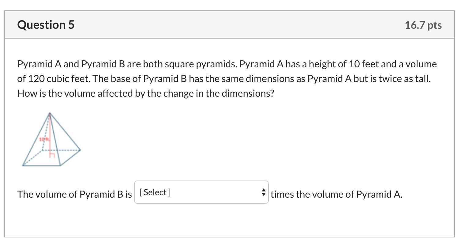Viewport: 461px width, 246px height.
Task: Click the front bottom edge of pyramid
Action: pos(41,166)
